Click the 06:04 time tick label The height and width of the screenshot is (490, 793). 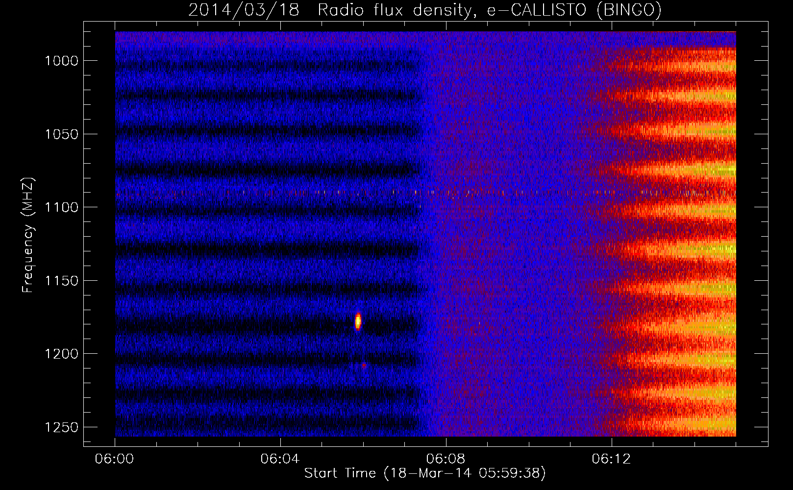(x=280, y=459)
